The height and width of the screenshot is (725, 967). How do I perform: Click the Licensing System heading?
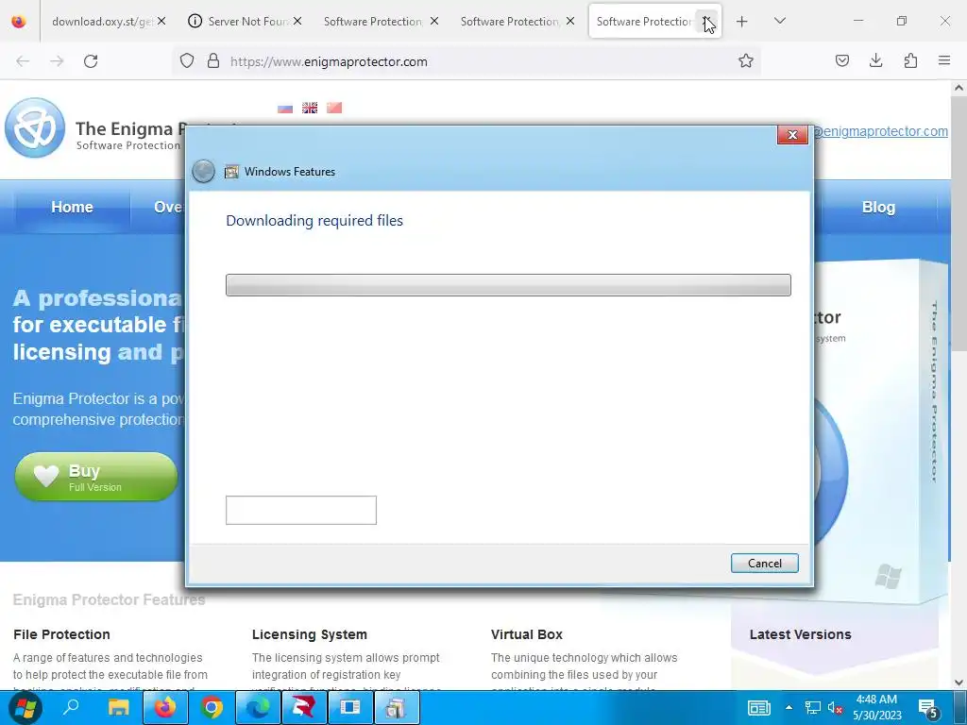point(310,634)
